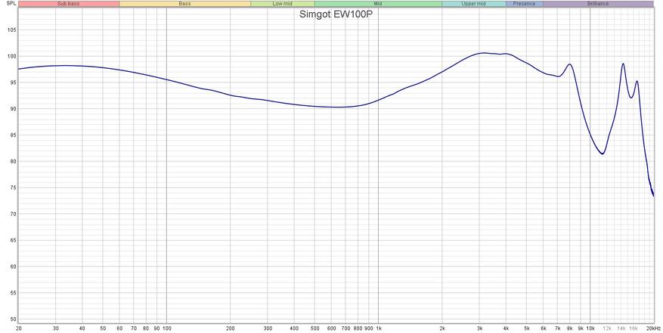Select the greyed 14k frequency axis label
The image size is (663, 333).
tap(621, 328)
